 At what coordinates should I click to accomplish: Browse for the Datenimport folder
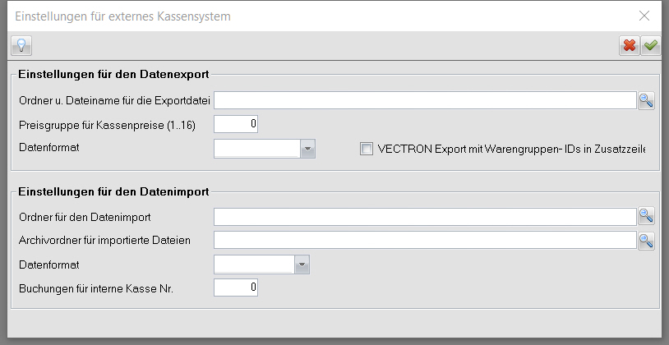(x=646, y=216)
